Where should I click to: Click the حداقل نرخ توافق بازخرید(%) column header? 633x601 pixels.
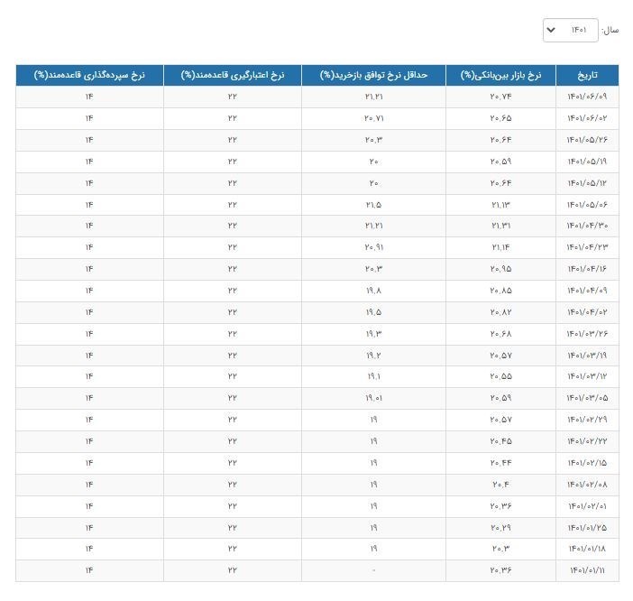coord(373,75)
